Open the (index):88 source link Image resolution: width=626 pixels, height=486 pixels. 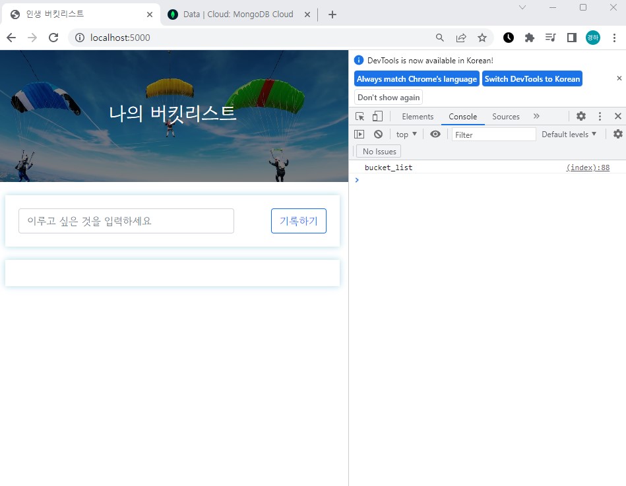pos(588,167)
